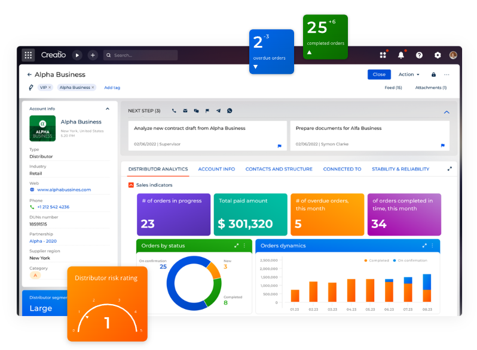
Task: Click the run process play button
Action: [x=77, y=55]
